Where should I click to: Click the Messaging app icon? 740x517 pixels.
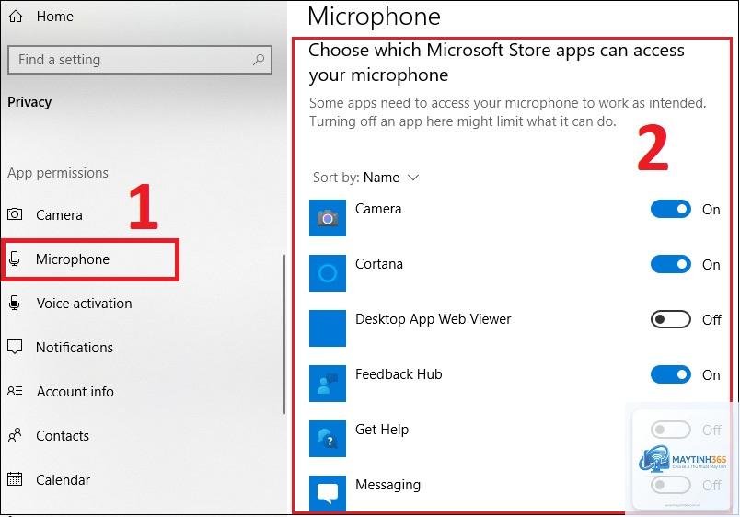[328, 493]
